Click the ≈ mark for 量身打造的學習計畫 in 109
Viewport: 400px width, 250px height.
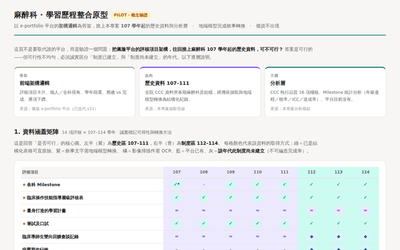231,211
